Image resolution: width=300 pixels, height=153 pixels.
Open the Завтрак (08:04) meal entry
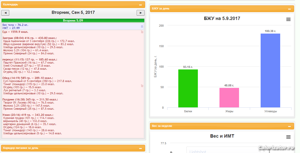pos(29,38)
